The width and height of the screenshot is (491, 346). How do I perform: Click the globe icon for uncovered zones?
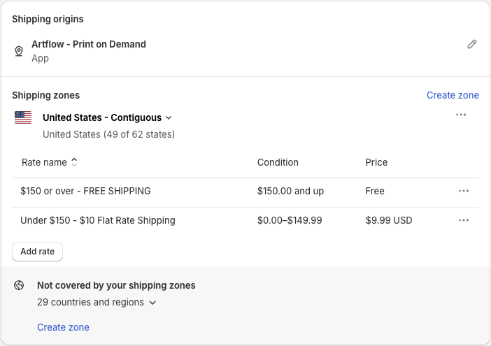click(x=19, y=285)
